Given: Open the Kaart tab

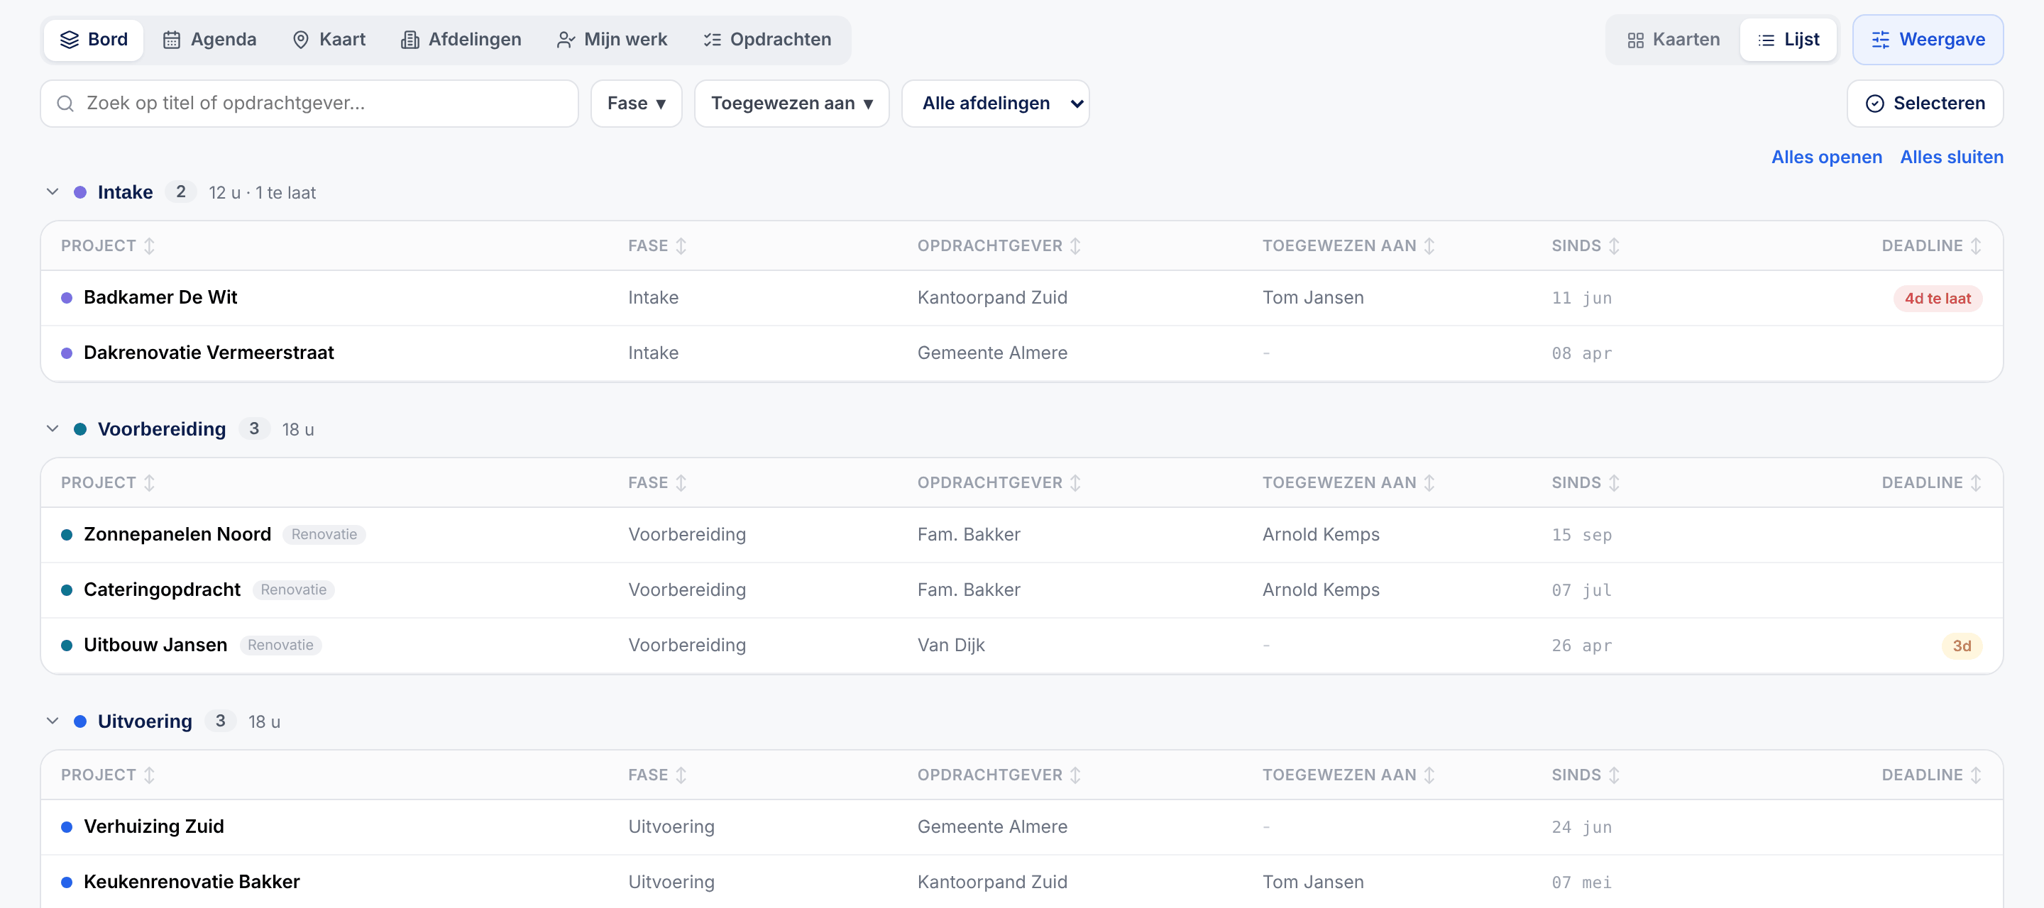Looking at the screenshot, I should click(x=329, y=40).
